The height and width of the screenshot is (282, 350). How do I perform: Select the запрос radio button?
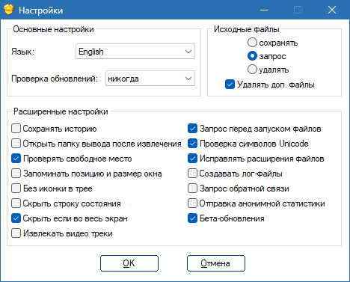[252, 56]
